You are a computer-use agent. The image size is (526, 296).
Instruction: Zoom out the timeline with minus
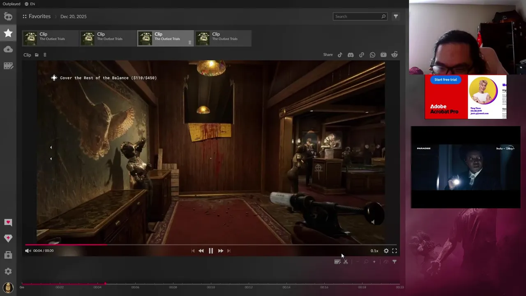[x=357, y=261]
